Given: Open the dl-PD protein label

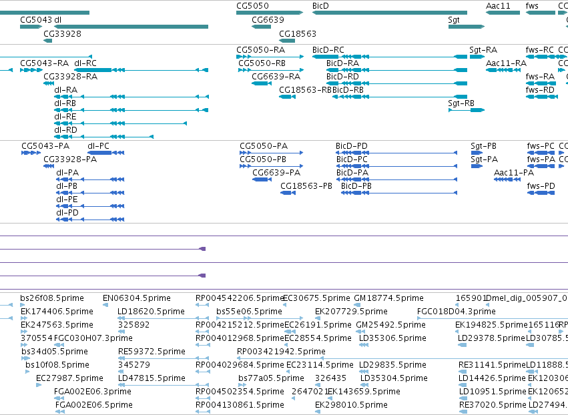Looking at the screenshot, I should tap(67, 213).
